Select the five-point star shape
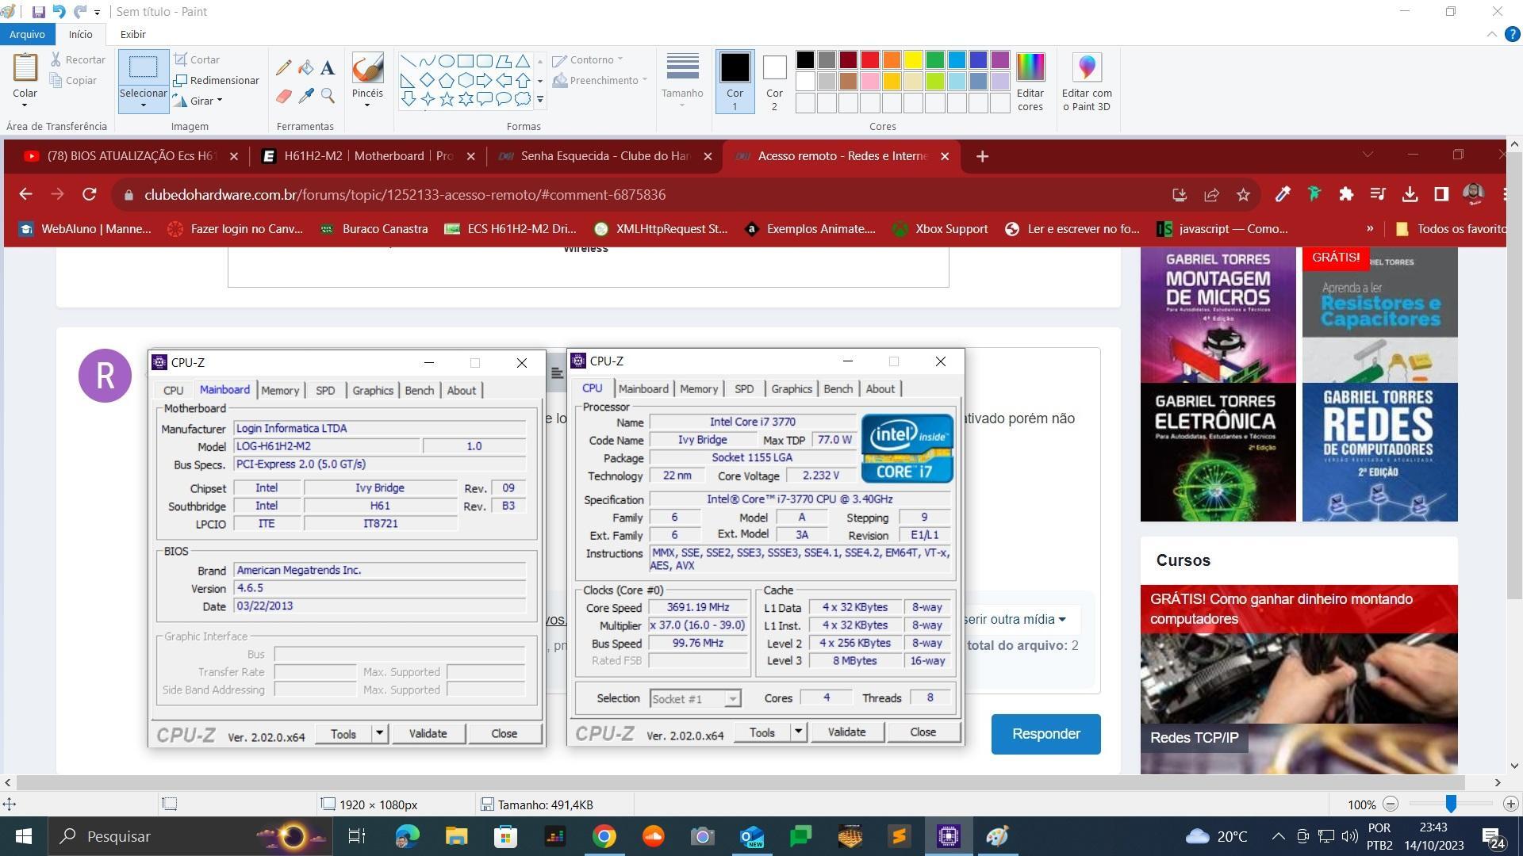 447,99
